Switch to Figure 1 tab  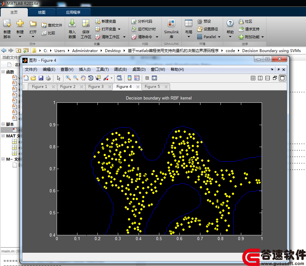click(40, 87)
